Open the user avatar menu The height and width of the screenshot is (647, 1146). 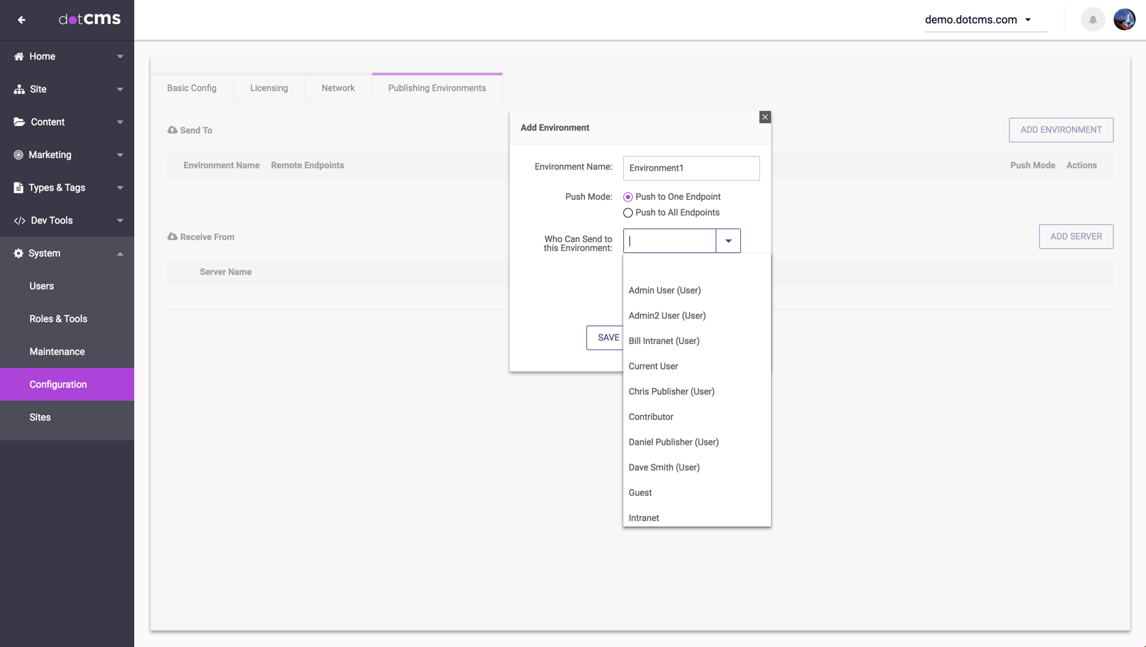point(1124,20)
